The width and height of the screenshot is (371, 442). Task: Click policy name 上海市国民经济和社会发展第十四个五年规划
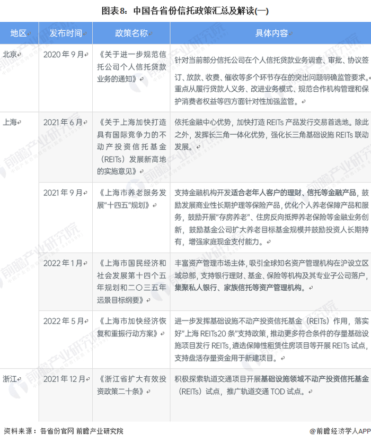[x=131, y=282]
